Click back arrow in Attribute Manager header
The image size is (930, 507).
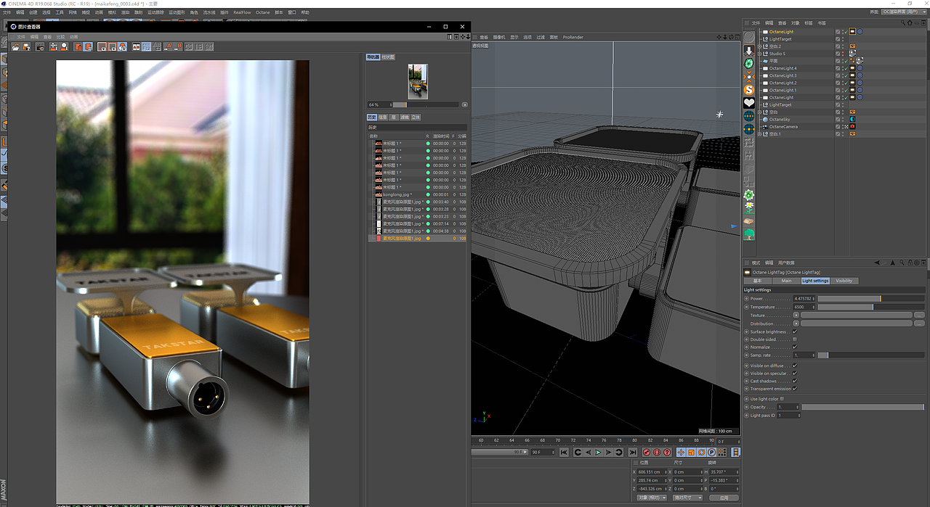point(878,263)
